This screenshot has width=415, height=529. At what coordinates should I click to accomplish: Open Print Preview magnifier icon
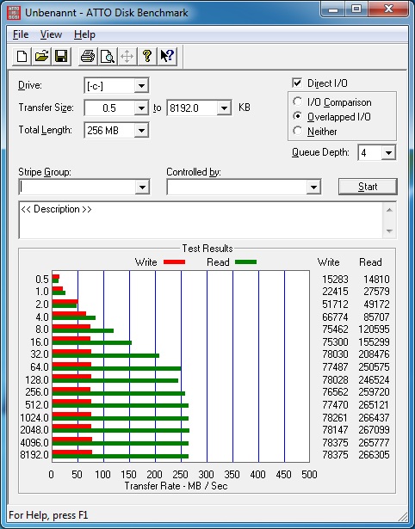tap(108, 56)
